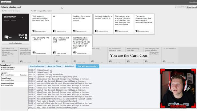Click card logo on 'YOU GRANDAD' card
The width and height of the screenshot is (197, 111).
(34, 52)
